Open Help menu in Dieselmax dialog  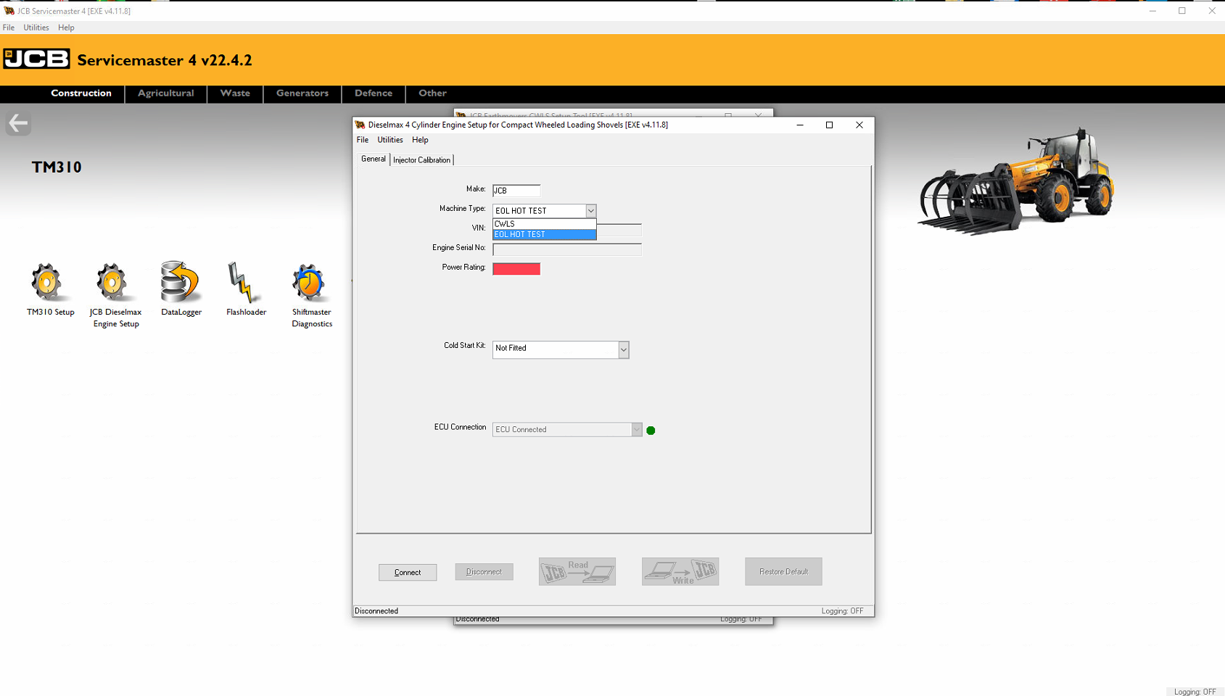[420, 140]
